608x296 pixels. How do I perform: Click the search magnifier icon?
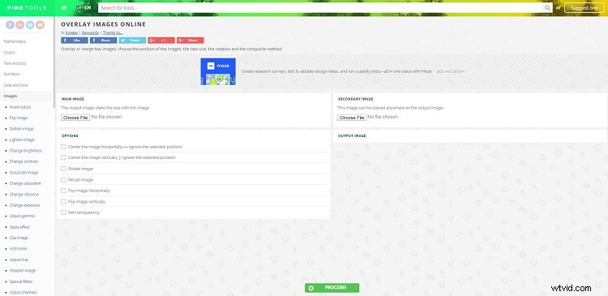pyautogui.click(x=547, y=8)
